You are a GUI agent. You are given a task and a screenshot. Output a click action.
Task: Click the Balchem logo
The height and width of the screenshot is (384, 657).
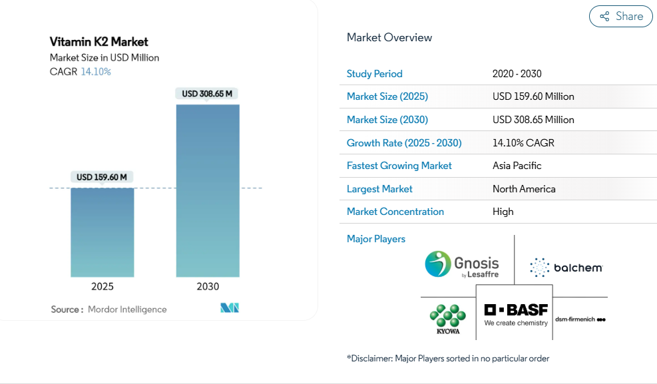point(566,268)
